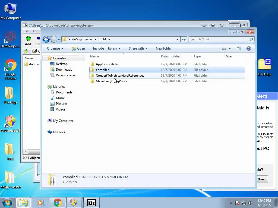This screenshot has height=208, width=278.
Task: Select My Computer in navigation pane
Action: click(x=63, y=121)
